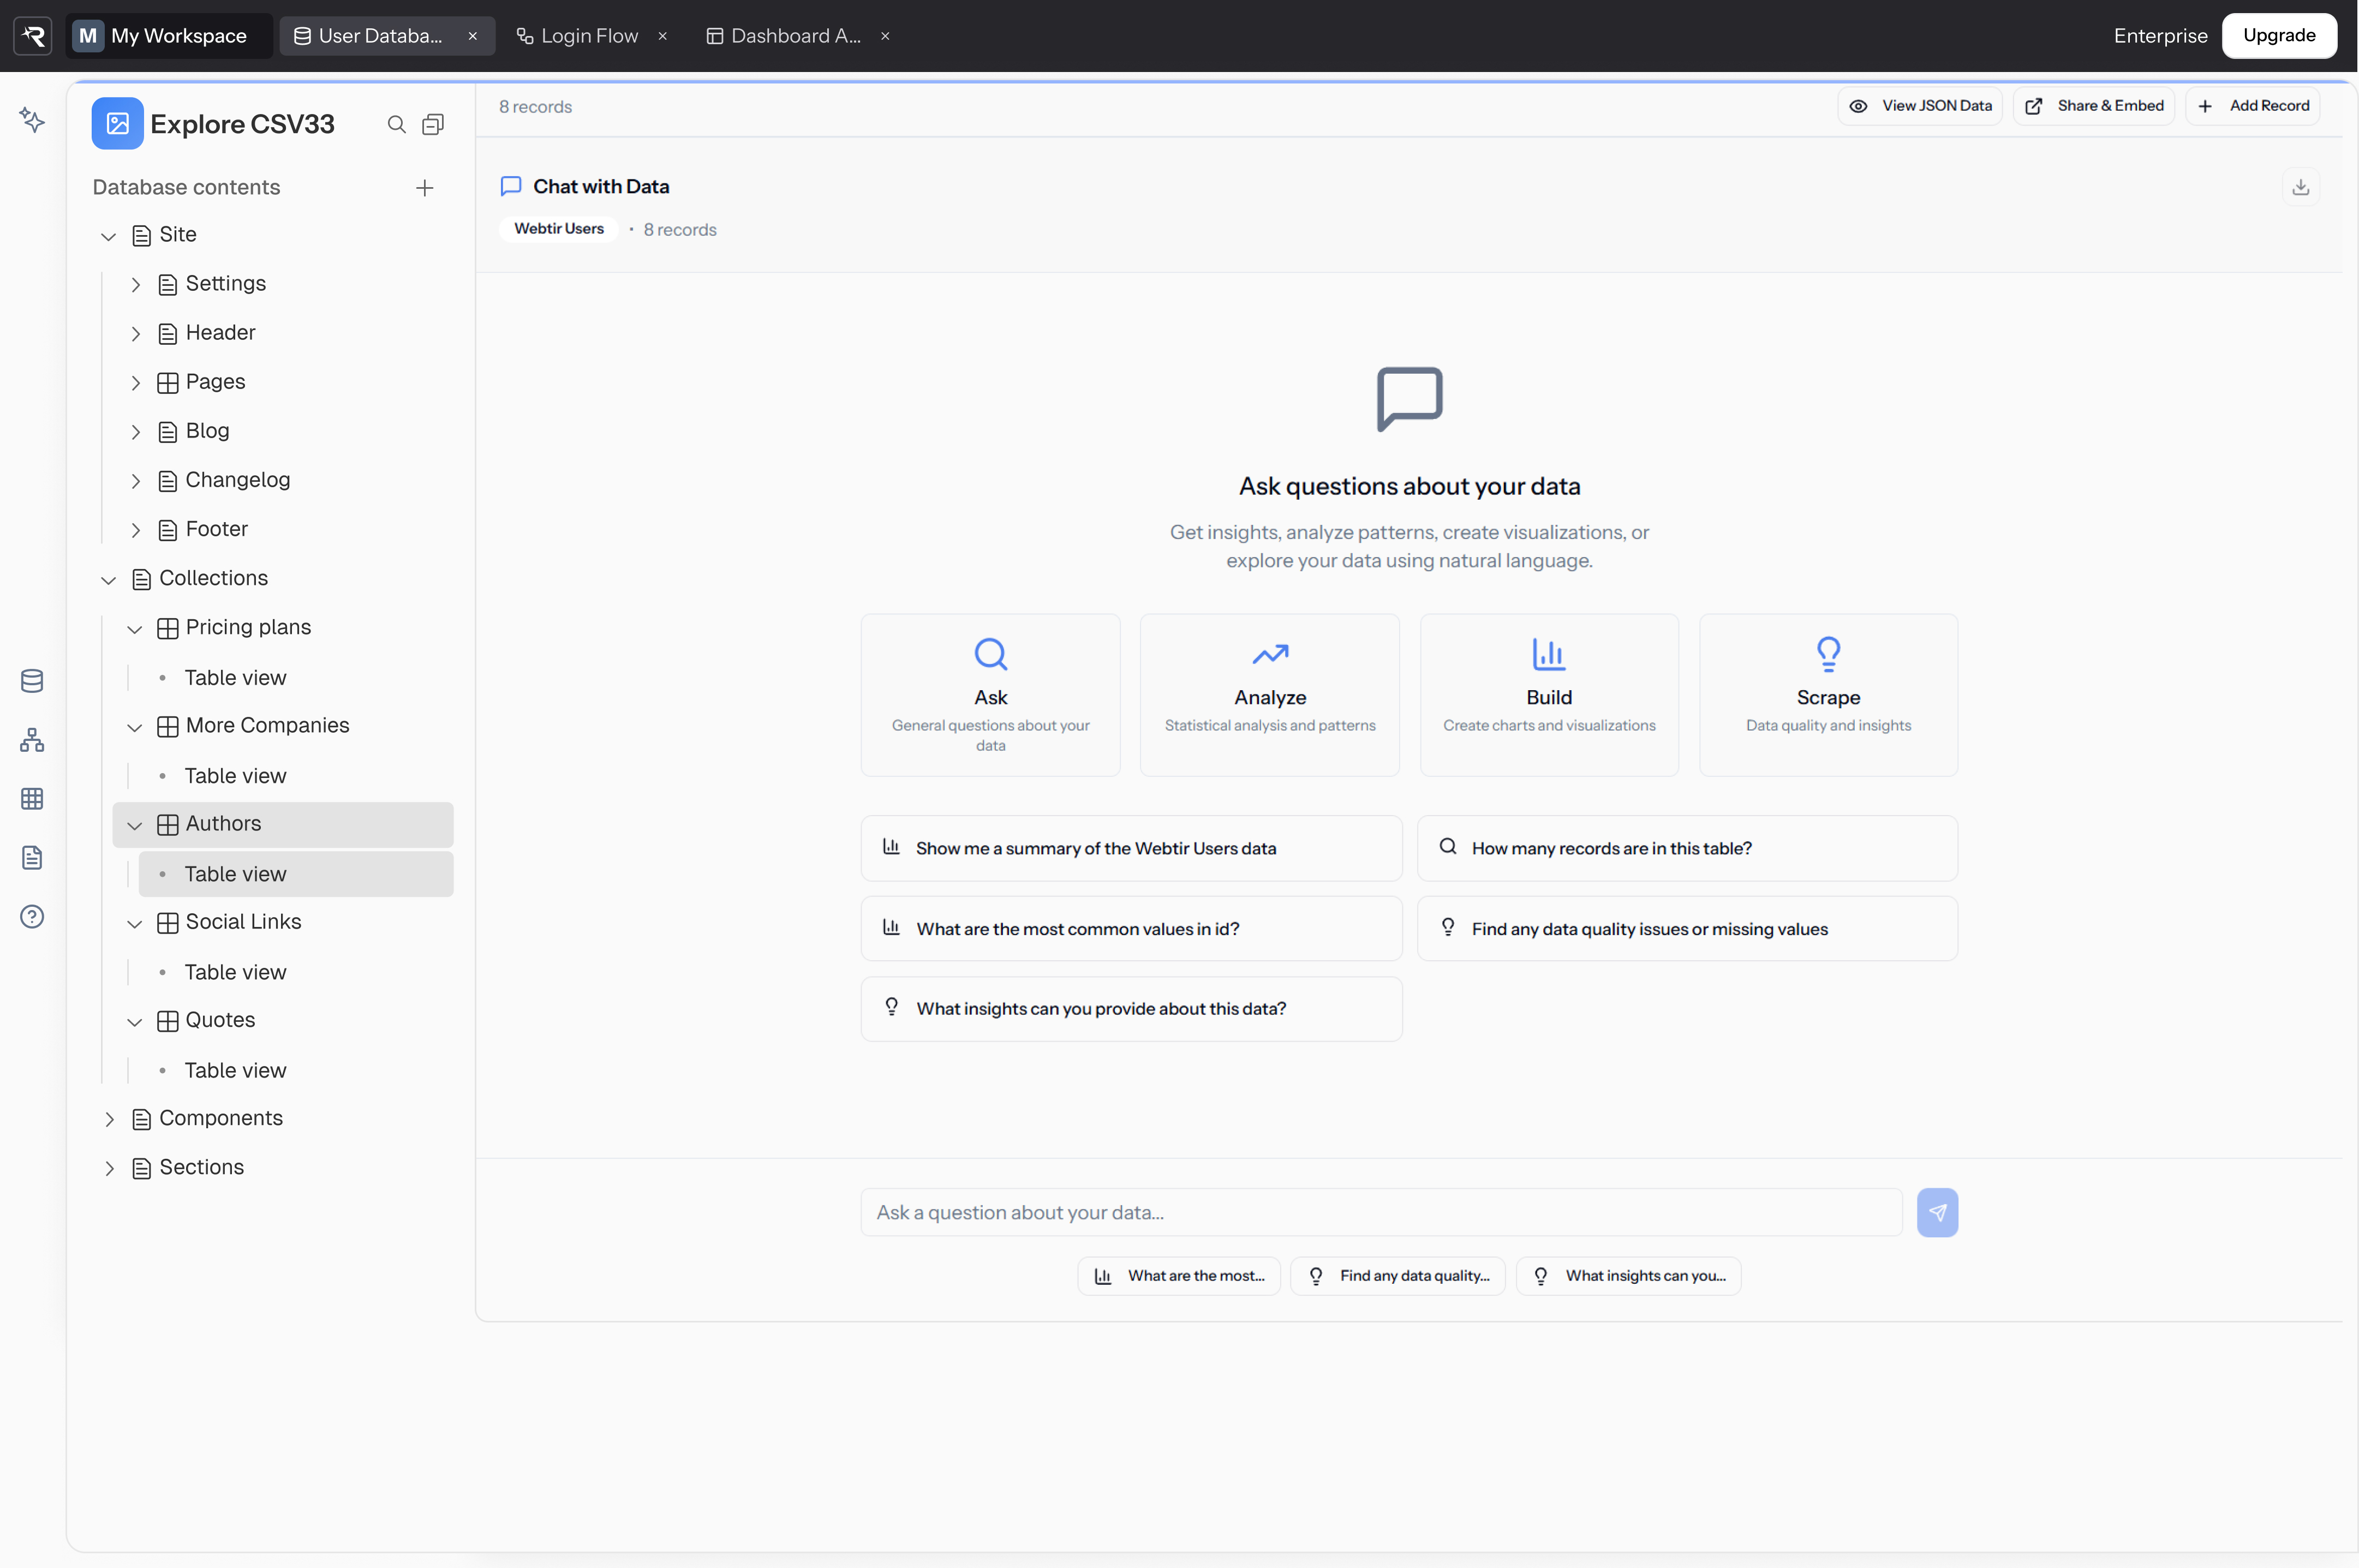Add new item to Database contents with the plus icon
The image size is (2359, 1568).
coord(425,188)
